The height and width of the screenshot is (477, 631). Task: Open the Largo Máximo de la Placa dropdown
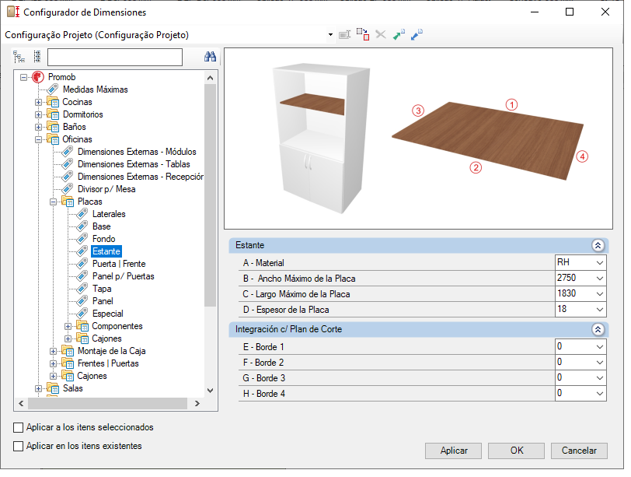click(600, 293)
